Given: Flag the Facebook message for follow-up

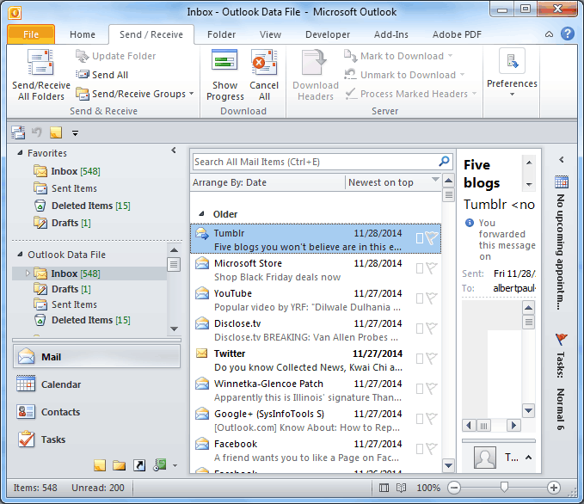Looking at the screenshot, I should (x=432, y=449).
